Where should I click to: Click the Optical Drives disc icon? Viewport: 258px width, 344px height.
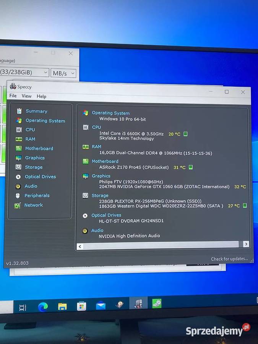point(18,177)
